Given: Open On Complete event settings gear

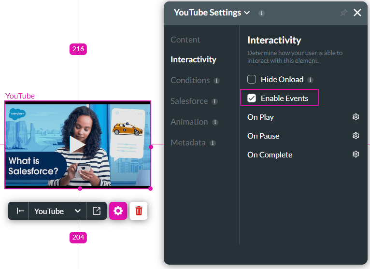Looking at the screenshot, I should [356, 154].
